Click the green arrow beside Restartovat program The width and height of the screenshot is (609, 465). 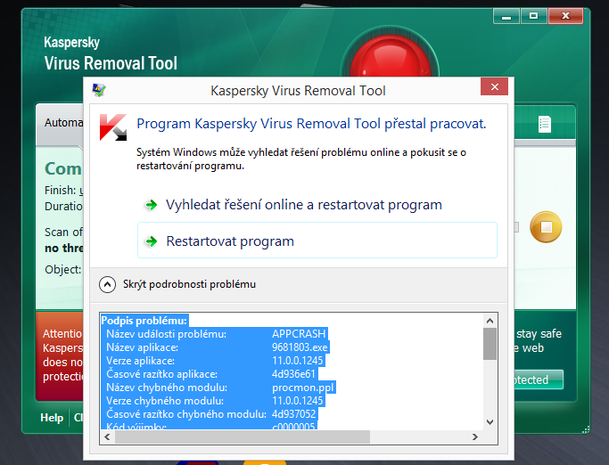[151, 241]
